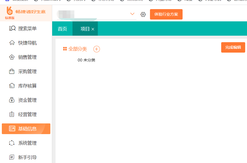Click the 标准版 edition label
The width and height of the screenshot is (247, 163).
coord(10,18)
